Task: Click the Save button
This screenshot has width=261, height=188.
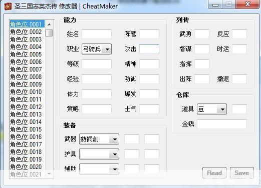Action: [242, 173]
